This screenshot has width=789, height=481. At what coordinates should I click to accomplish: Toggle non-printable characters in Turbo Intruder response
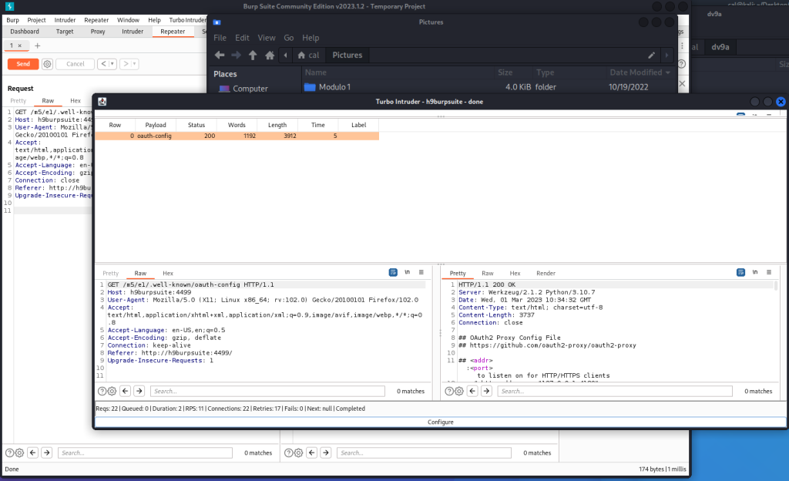pos(755,272)
